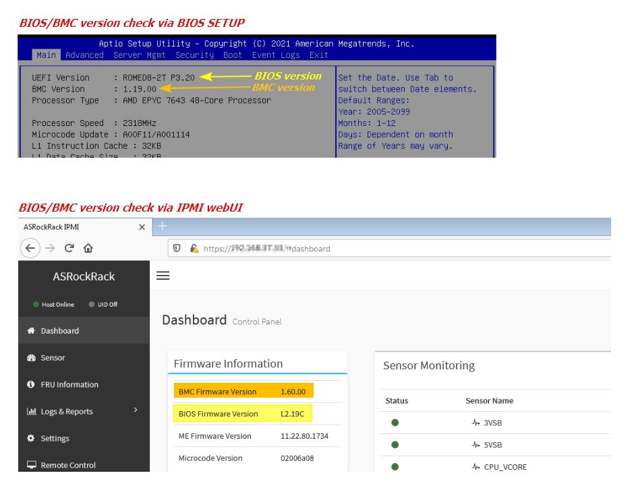Click the browser back arrow button
The width and height of the screenshot is (634, 492).
[30, 248]
